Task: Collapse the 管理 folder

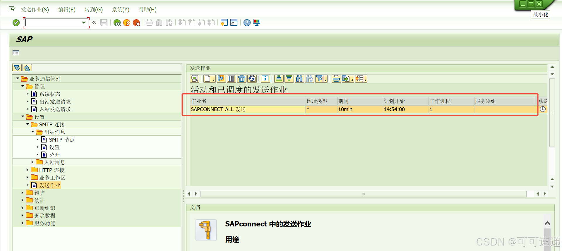Action: click(23, 86)
